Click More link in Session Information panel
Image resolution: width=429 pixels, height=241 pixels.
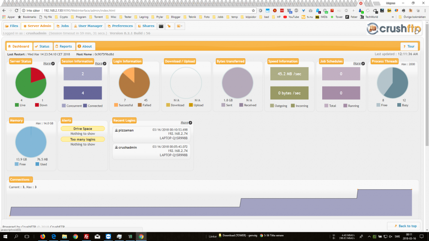pyautogui.click(x=100, y=63)
